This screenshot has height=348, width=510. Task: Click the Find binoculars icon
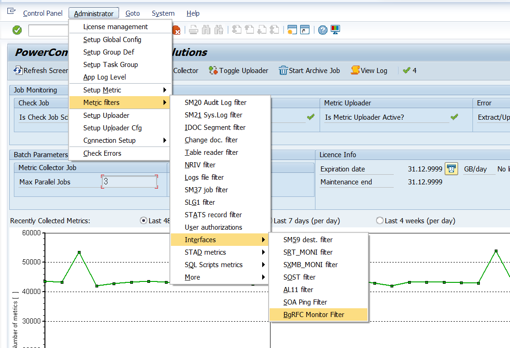click(x=206, y=30)
